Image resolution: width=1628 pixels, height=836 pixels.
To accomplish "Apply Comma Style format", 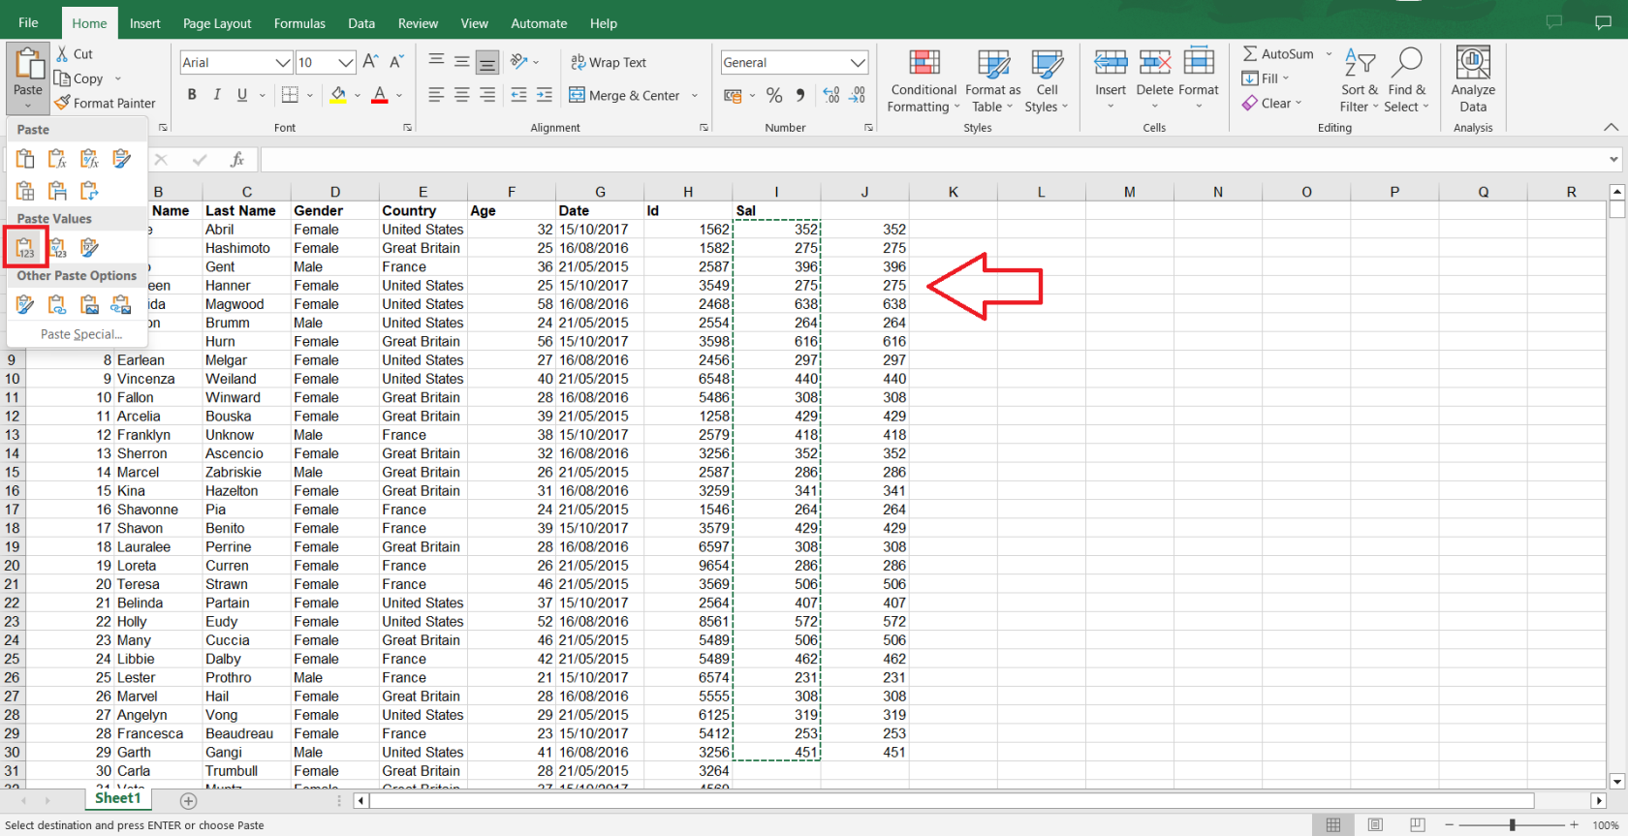I will [800, 95].
